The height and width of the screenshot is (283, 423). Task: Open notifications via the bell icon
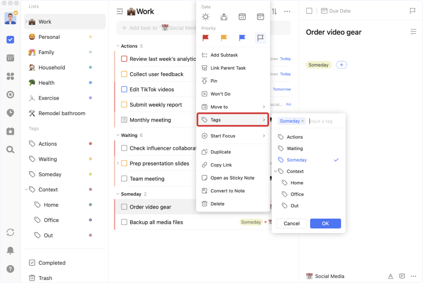(x=11, y=251)
